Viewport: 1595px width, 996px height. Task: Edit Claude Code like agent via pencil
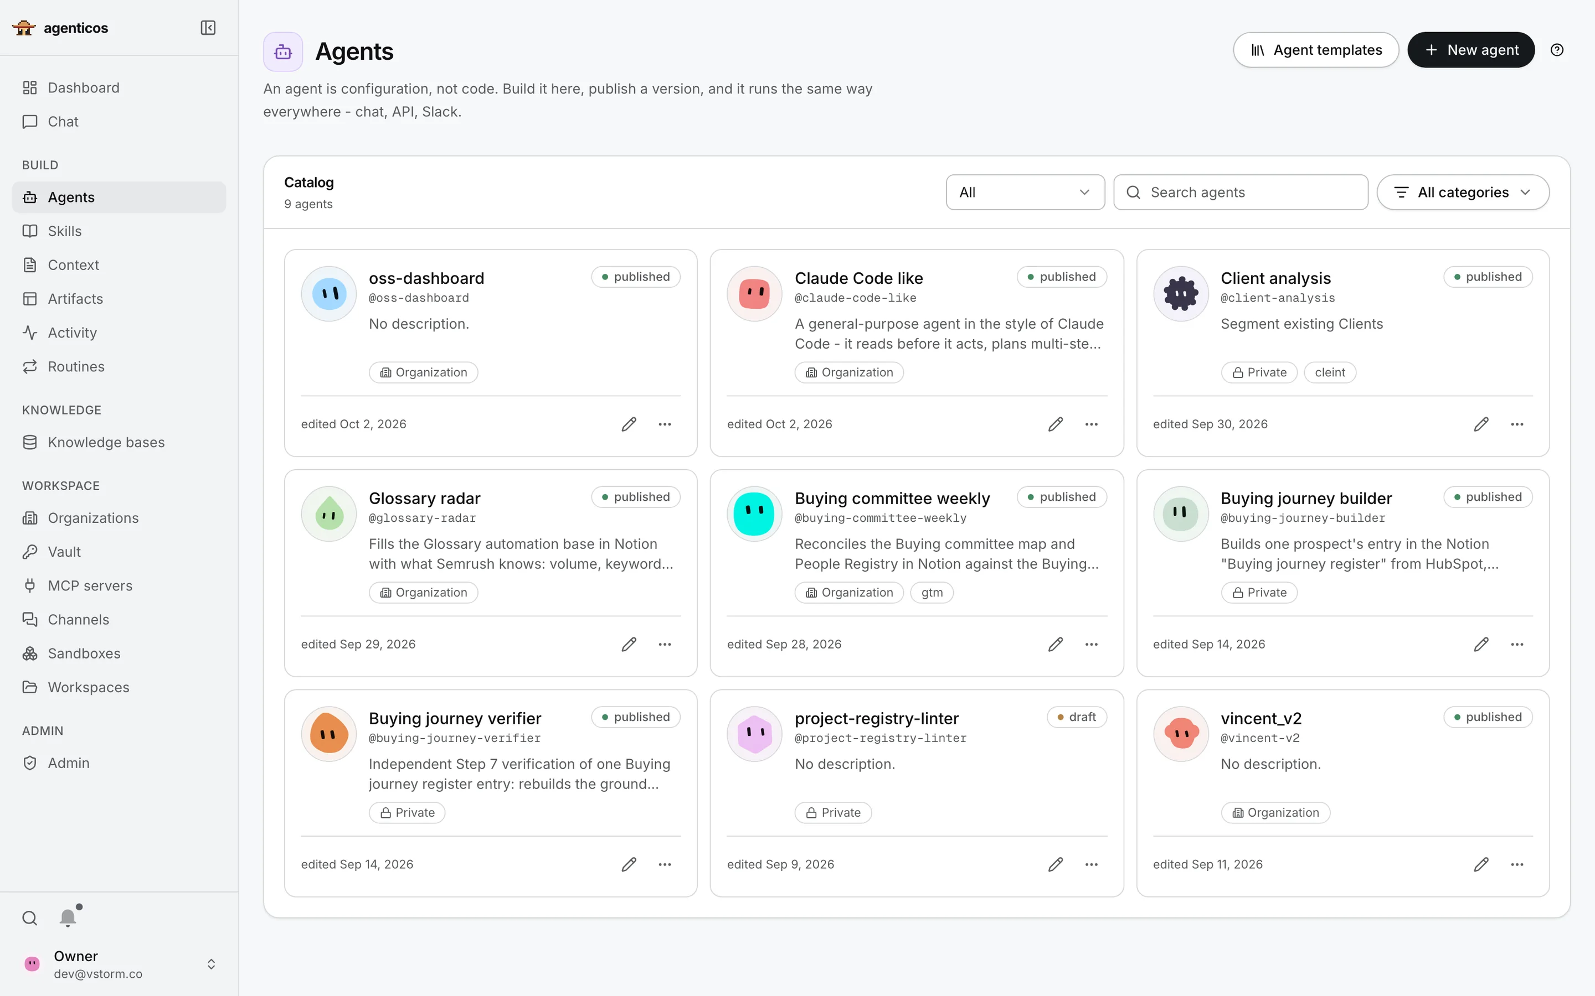1055,424
